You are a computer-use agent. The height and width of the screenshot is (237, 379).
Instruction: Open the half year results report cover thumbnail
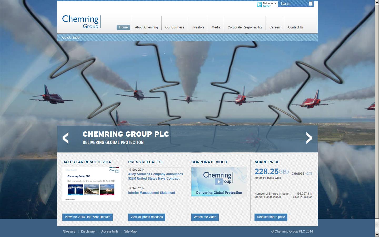[92, 184]
